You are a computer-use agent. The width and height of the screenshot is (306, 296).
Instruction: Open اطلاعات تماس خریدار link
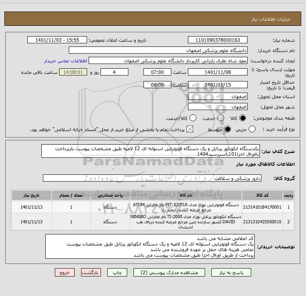pyautogui.click(x=66, y=61)
